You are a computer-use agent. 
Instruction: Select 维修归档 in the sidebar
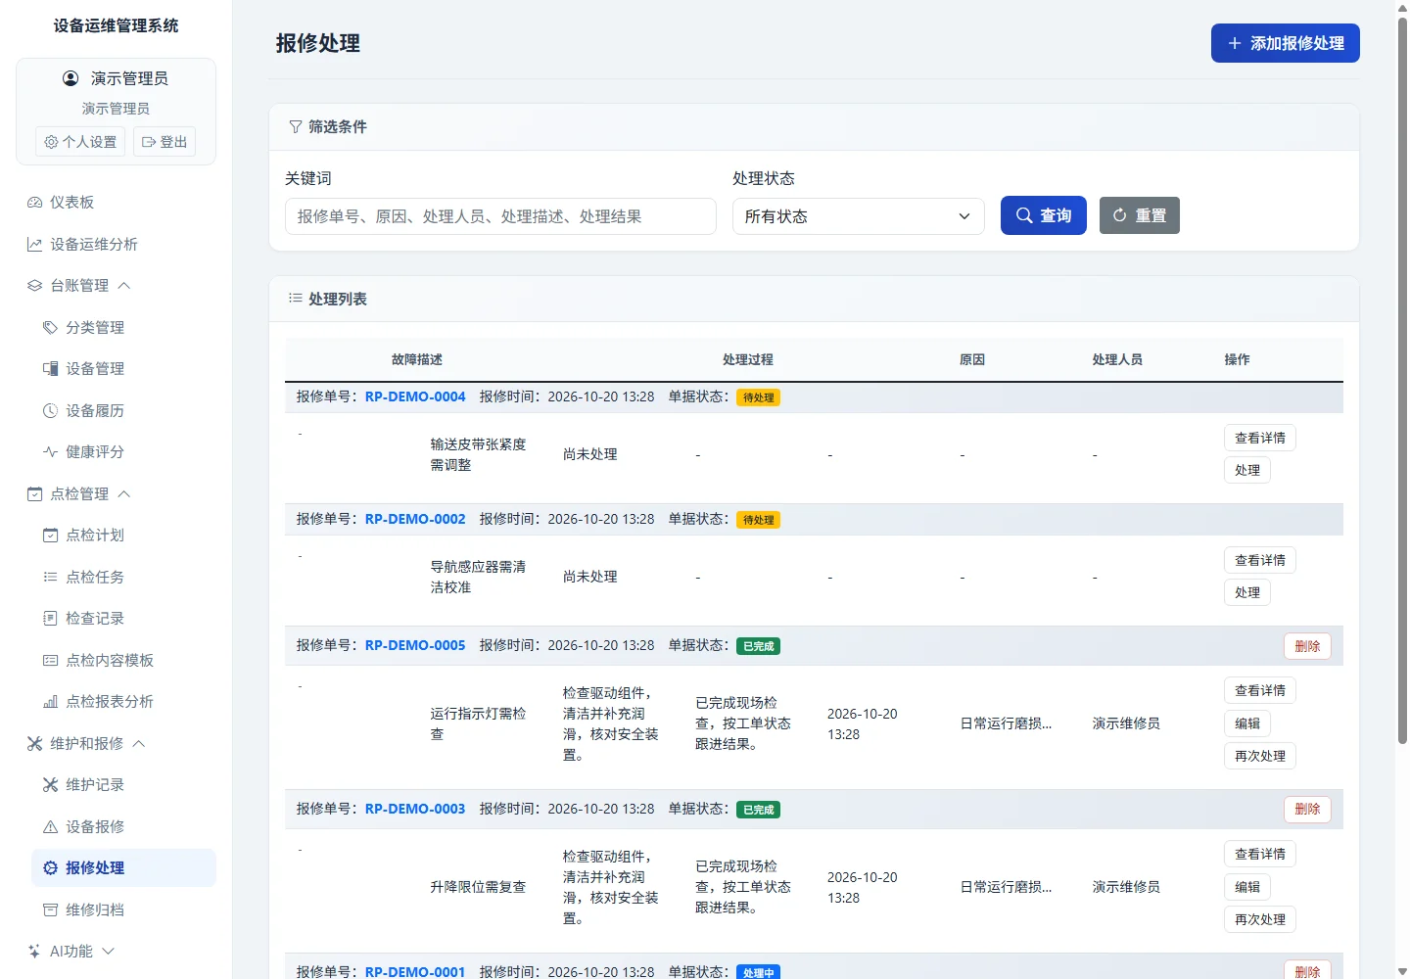point(123,910)
